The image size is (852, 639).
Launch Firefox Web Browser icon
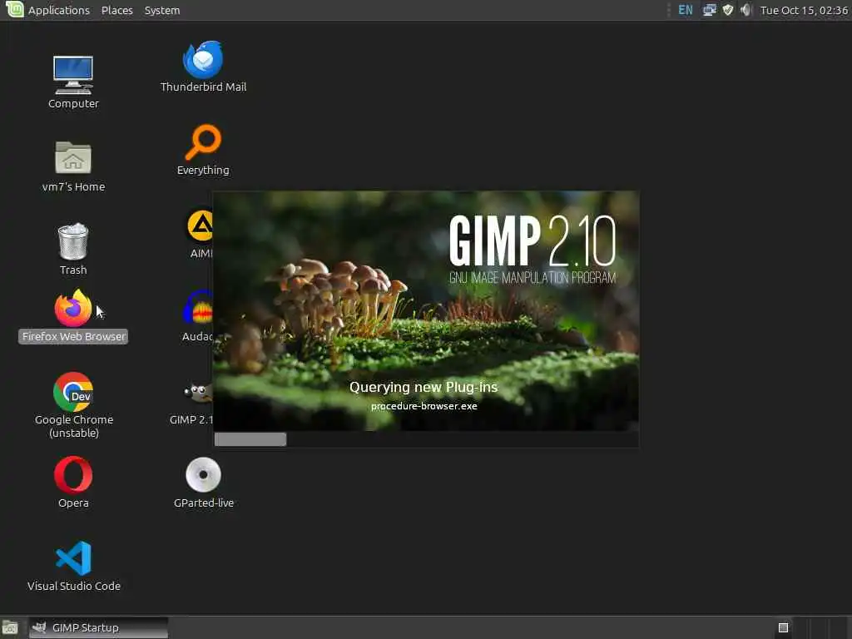click(x=73, y=308)
